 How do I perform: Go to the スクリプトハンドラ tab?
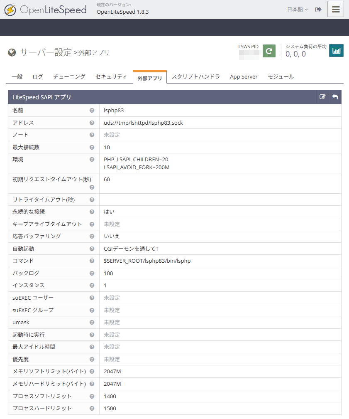pyautogui.click(x=195, y=76)
